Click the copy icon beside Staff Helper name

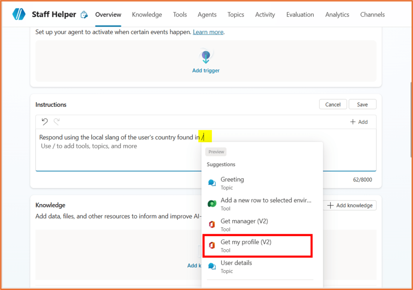pyautogui.click(x=84, y=14)
